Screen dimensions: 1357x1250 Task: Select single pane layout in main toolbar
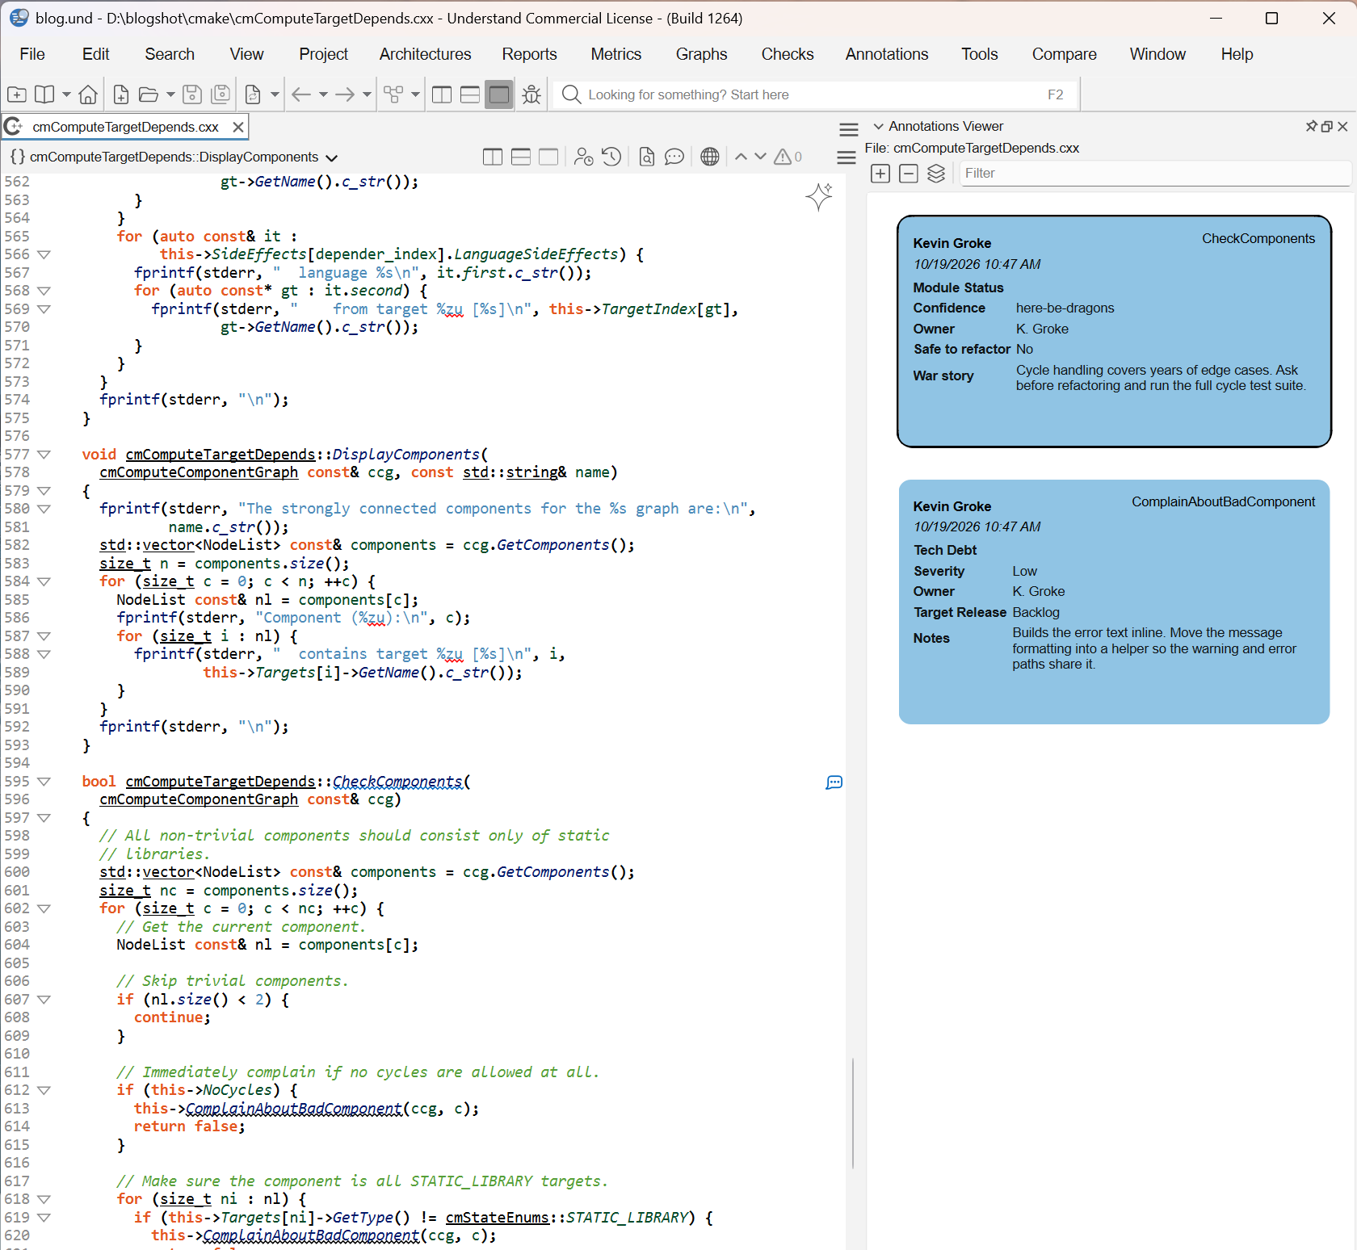coord(499,94)
